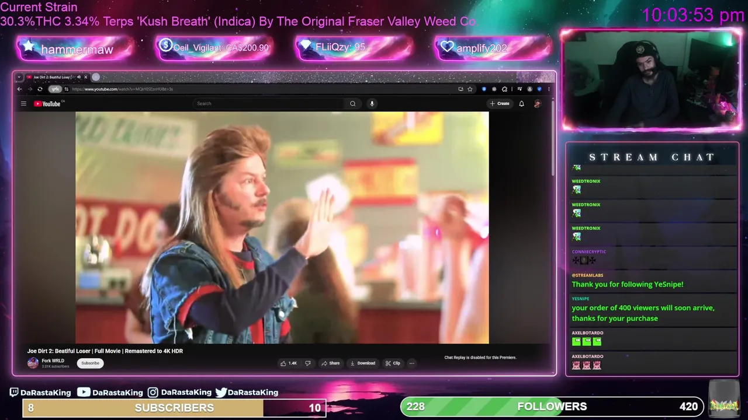Click the YESNIPE chat username
The height and width of the screenshot is (420, 748).
click(580, 299)
